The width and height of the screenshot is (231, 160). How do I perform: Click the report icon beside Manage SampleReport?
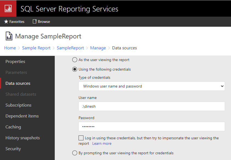(9, 36)
